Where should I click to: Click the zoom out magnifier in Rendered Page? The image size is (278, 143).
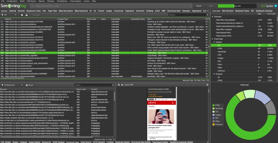(119, 85)
